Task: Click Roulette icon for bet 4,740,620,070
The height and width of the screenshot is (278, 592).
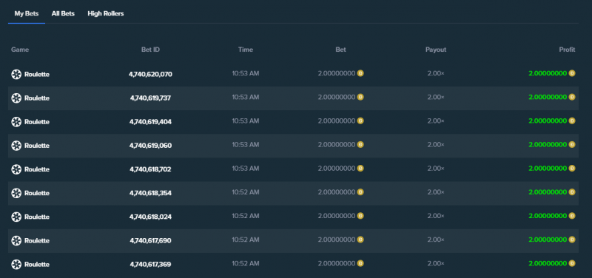Action: 16,75
